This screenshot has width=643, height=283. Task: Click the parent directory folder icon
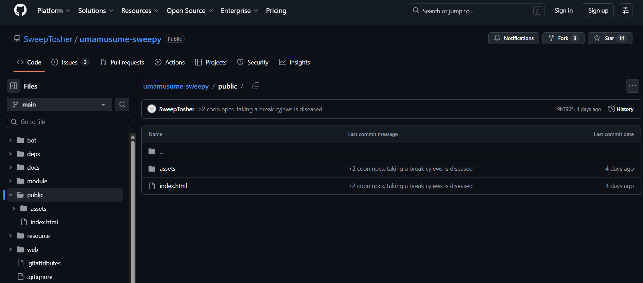click(x=152, y=151)
